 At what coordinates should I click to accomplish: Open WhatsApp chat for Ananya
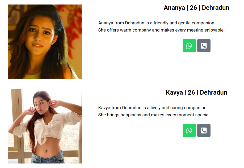tap(189, 46)
